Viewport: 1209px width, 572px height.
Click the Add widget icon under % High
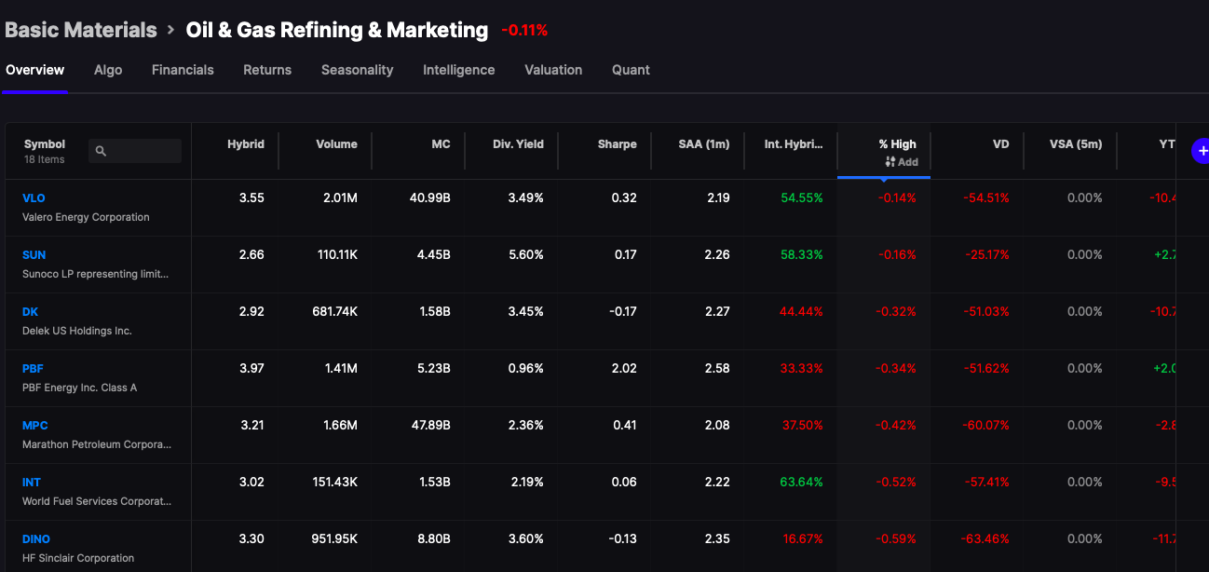[890, 162]
